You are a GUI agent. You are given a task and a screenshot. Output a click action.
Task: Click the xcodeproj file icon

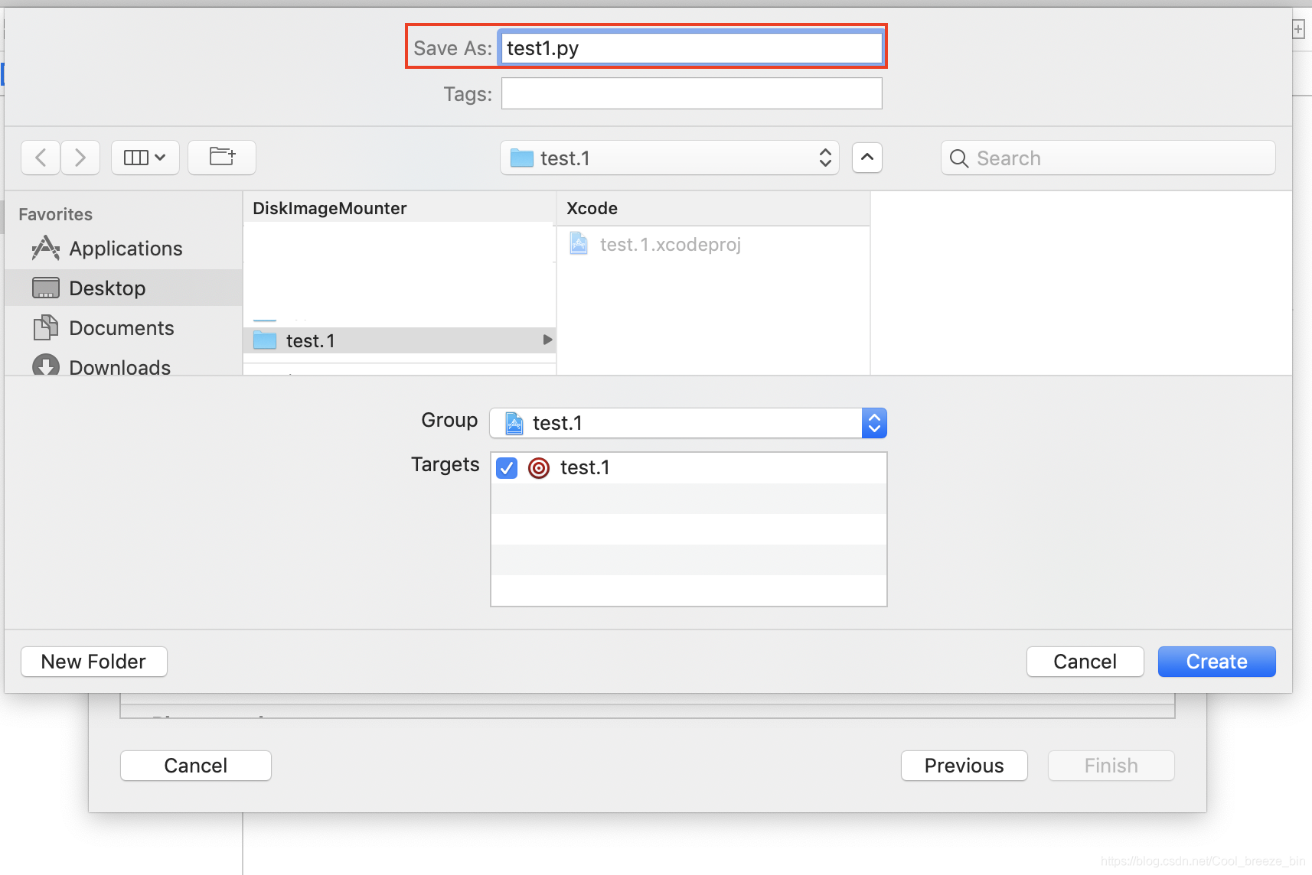(x=579, y=244)
